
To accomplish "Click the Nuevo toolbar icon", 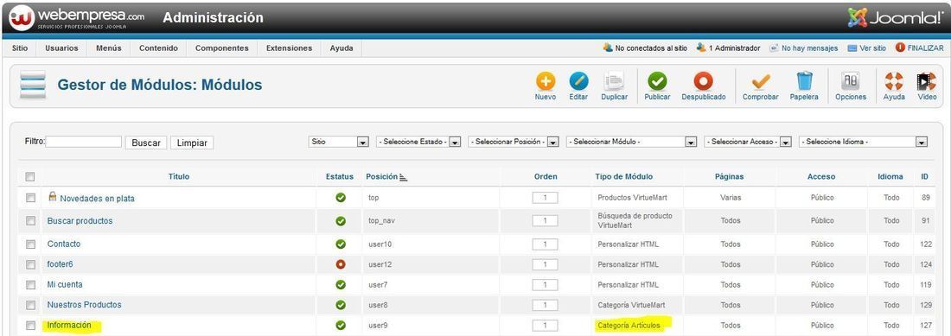I will pos(546,82).
